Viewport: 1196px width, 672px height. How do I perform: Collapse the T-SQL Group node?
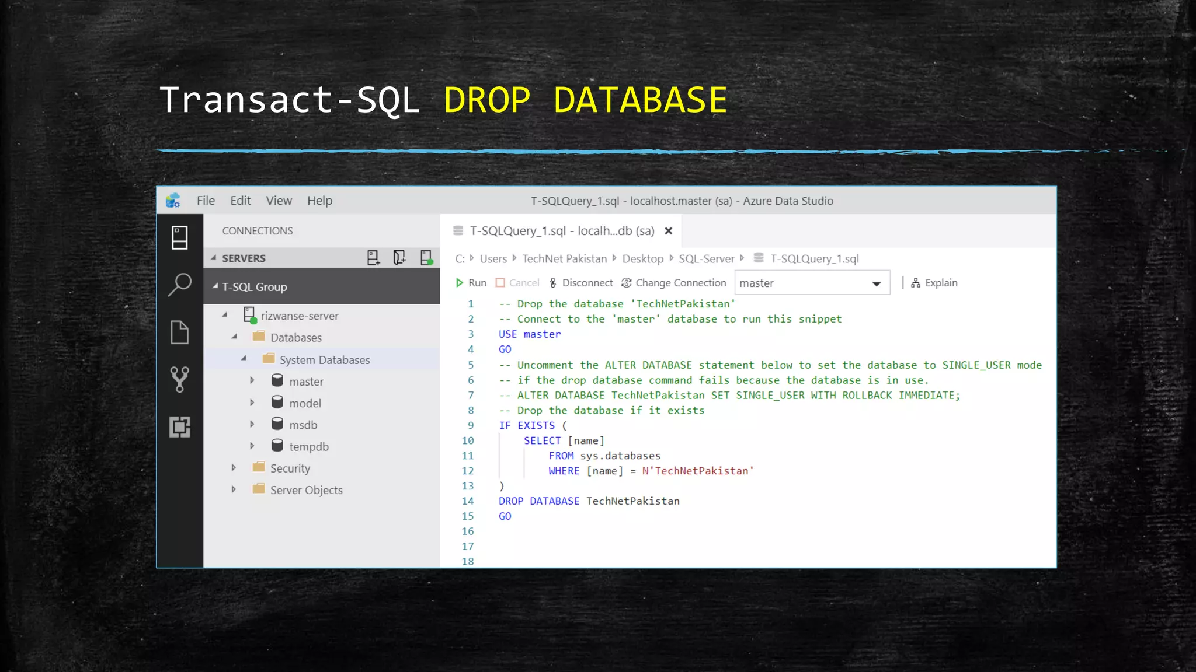point(215,286)
